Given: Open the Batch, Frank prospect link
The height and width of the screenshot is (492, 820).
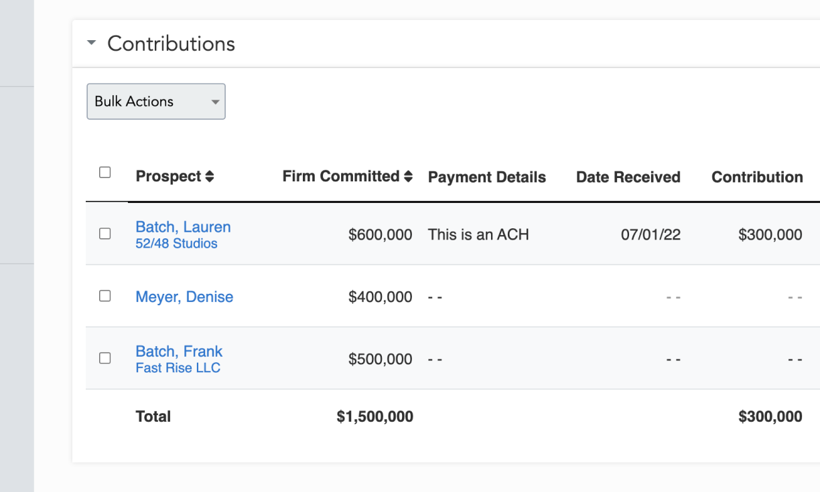Looking at the screenshot, I should click(x=179, y=351).
